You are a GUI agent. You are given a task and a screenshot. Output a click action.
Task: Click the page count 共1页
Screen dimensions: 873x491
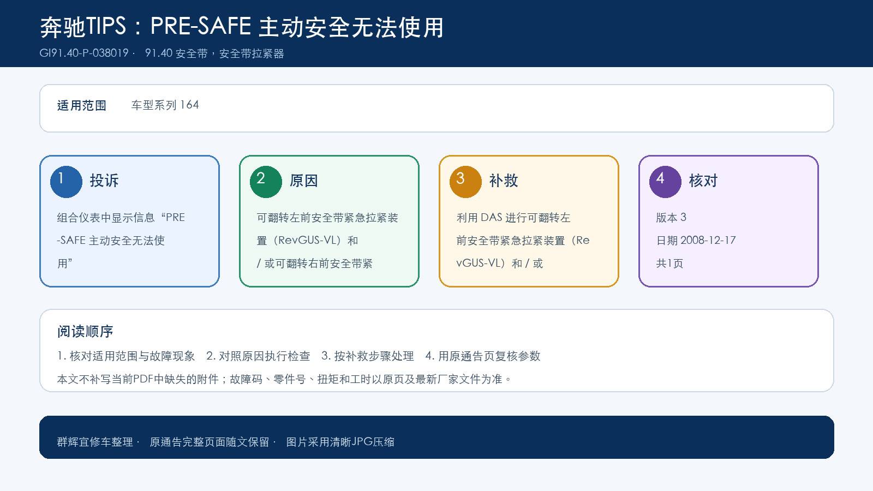pyautogui.click(x=669, y=264)
